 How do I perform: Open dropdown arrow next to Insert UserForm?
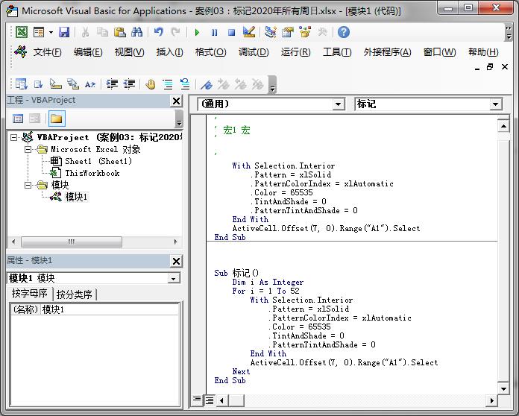point(51,33)
